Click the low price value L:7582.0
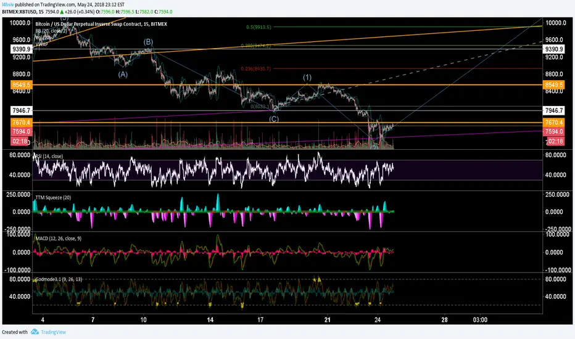Image resolution: width=575 pixels, height=339 pixels. point(144,12)
